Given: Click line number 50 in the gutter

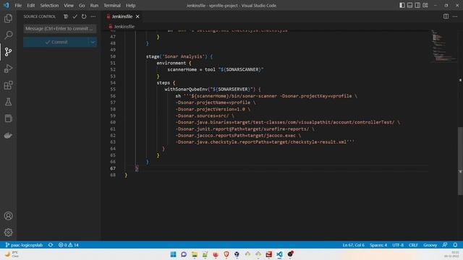Looking at the screenshot, I should coord(113,56).
